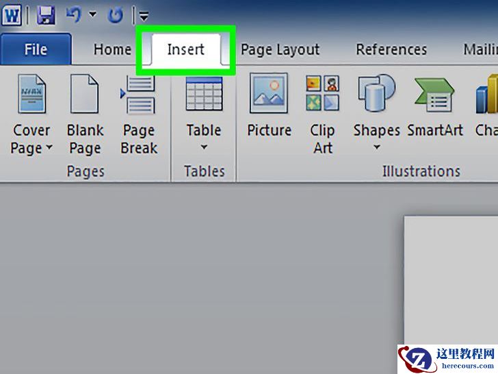The image size is (498, 374).
Task: Open the File tab
Action: click(x=36, y=49)
